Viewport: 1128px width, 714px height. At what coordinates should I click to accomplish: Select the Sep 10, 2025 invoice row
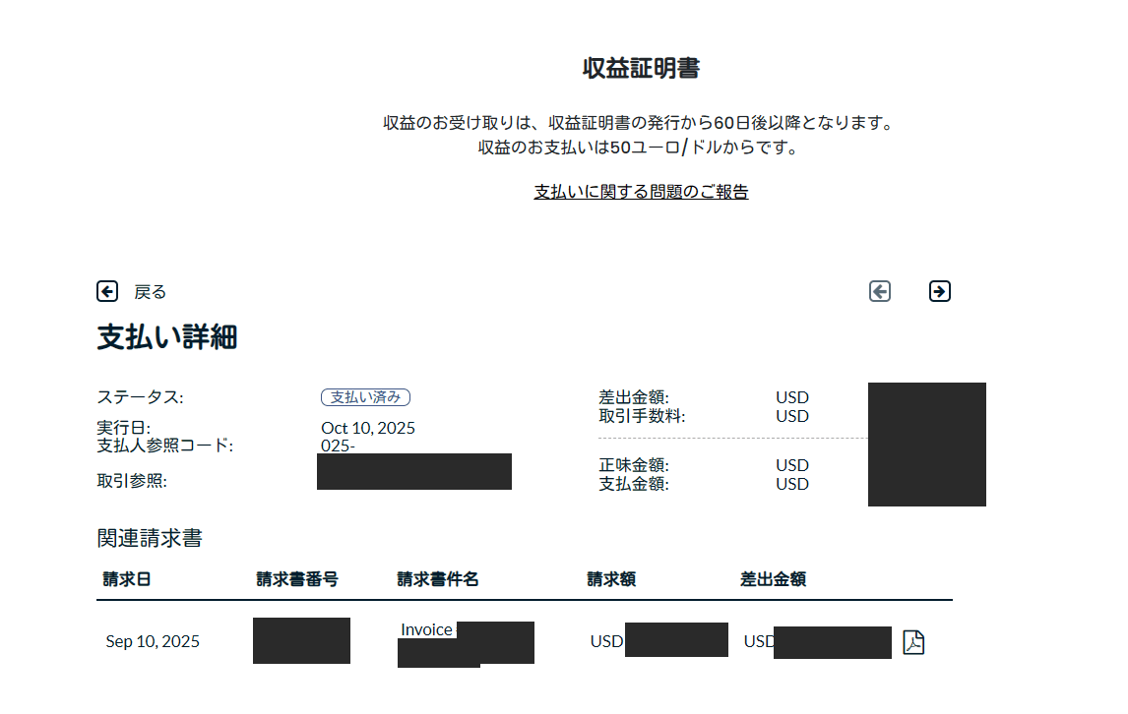(x=152, y=641)
